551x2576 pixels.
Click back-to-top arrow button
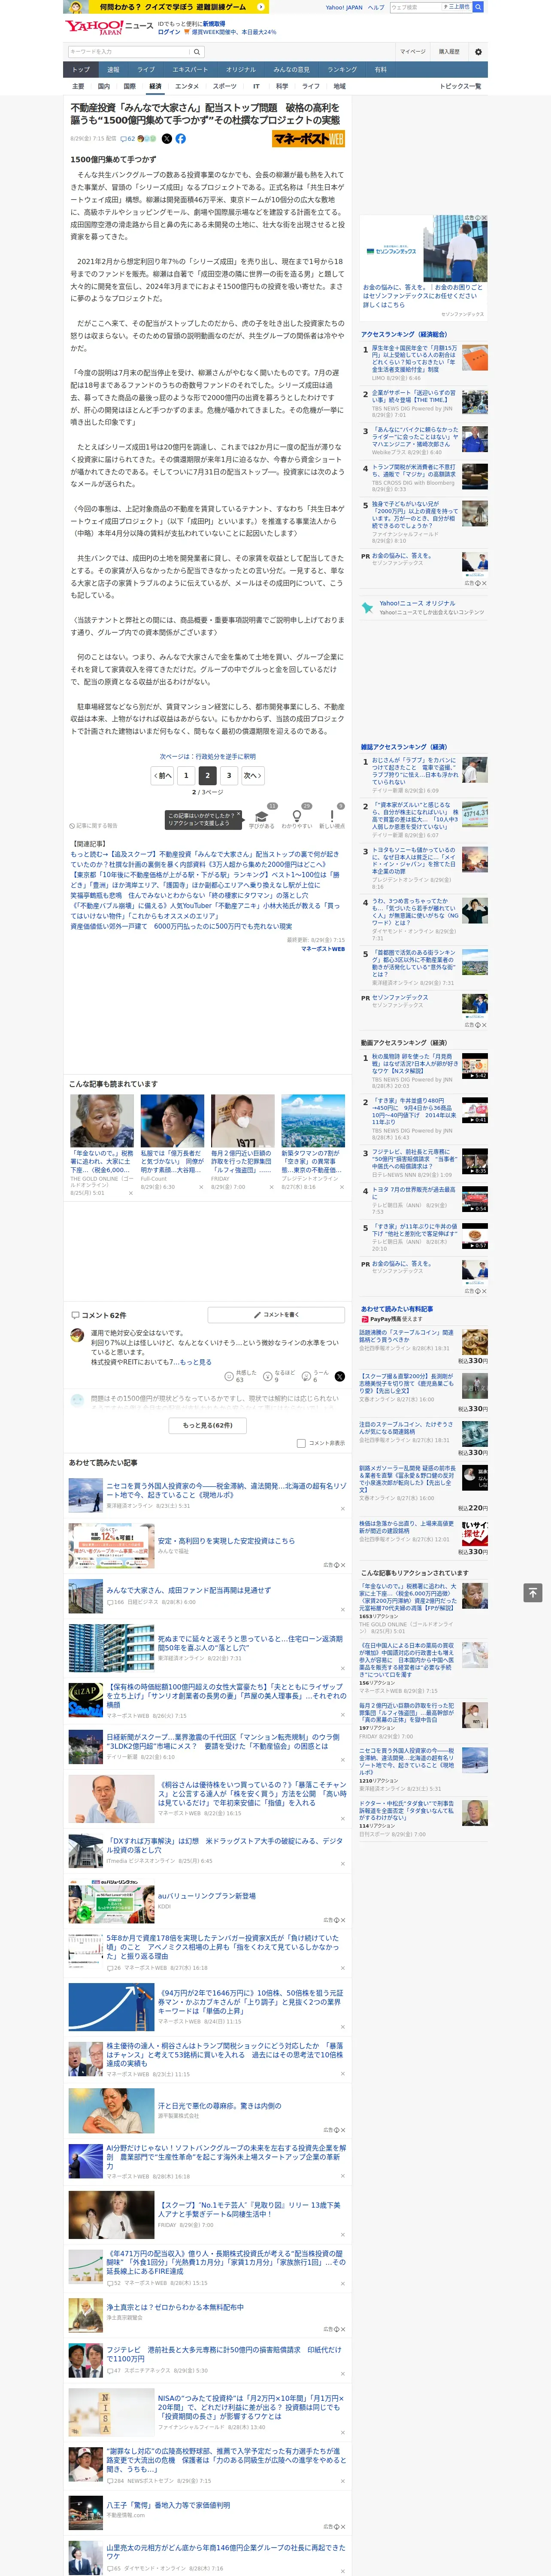coord(533,1592)
